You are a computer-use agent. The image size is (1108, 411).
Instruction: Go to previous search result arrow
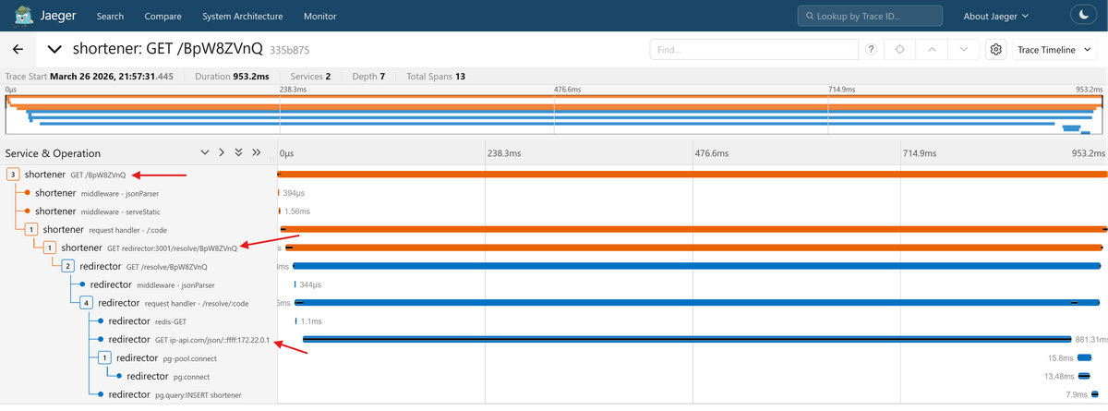[932, 50]
